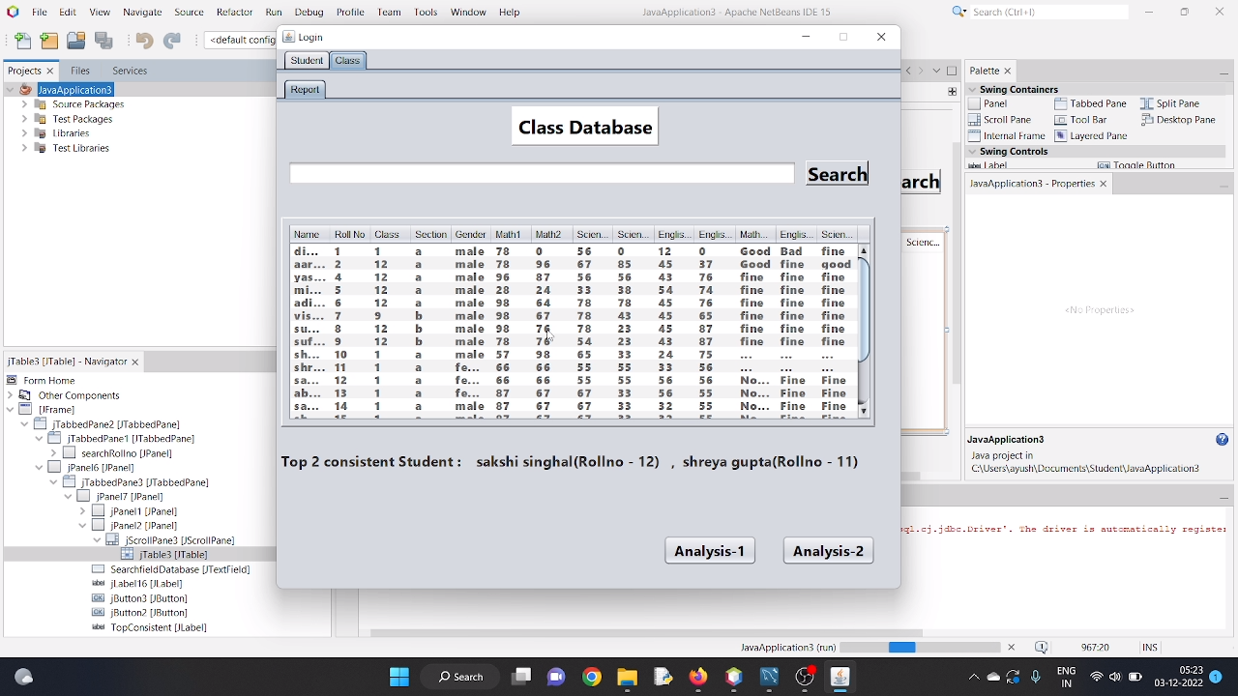Click the Search button in Class Database
The image size is (1238, 696).
pos(836,174)
